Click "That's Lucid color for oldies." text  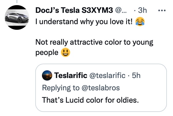(90, 100)
